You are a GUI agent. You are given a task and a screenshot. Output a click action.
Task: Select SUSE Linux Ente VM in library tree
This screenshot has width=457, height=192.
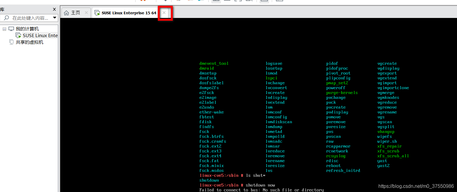click(x=40, y=36)
